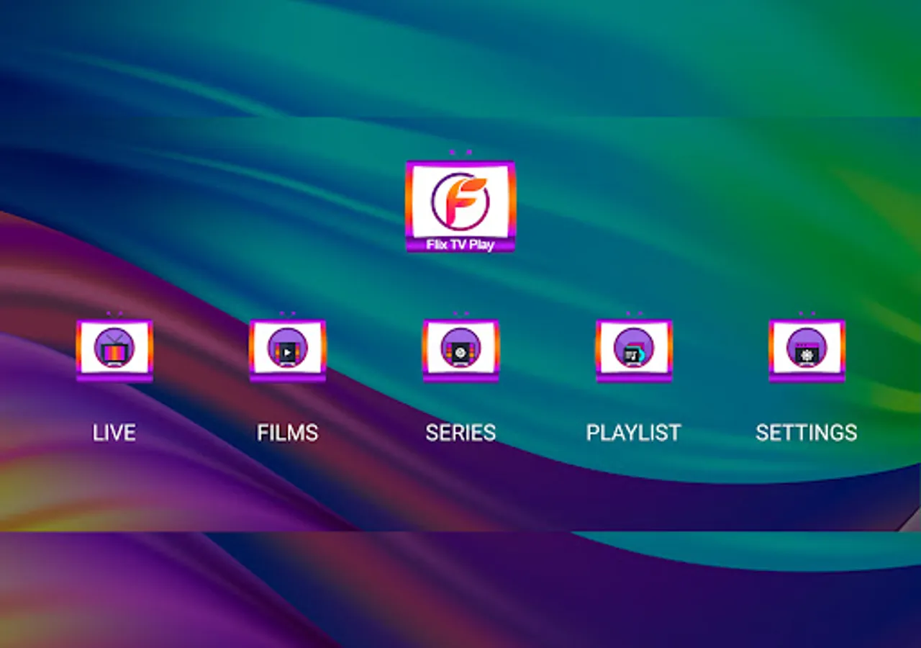Open the Playlist icon
The width and height of the screenshot is (921, 648).
[x=634, y=348]
